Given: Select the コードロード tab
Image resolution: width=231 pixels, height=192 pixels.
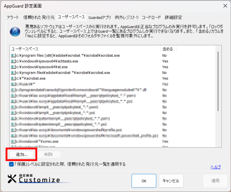Looking at the screenshot, I should coord(151,17).
